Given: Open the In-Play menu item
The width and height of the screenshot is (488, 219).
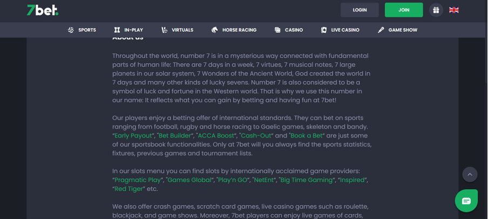Looking at the screenshot, I should point(128,30).
